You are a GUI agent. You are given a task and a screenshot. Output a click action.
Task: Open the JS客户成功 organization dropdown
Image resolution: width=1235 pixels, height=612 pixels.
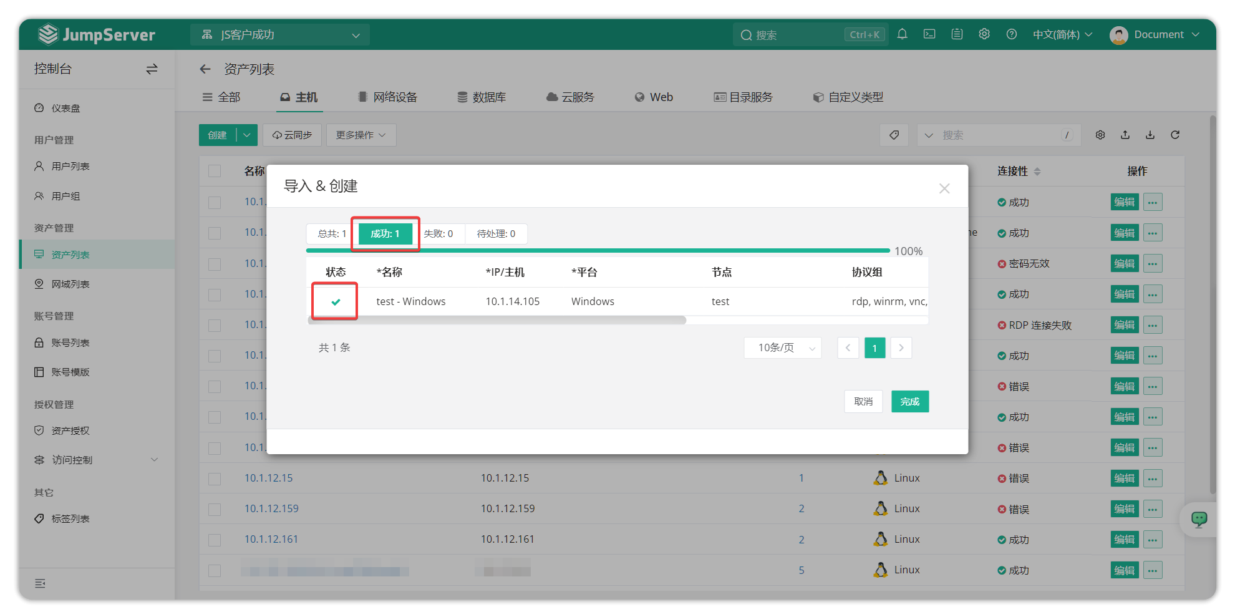[x=280, y=35]
